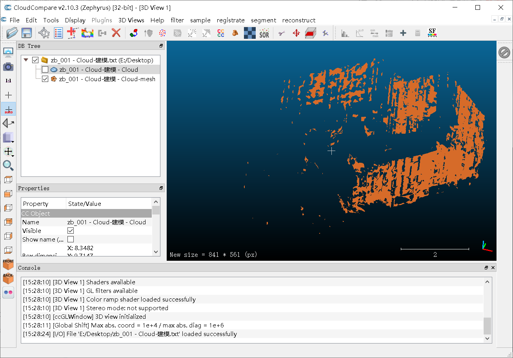Open the Cross Section clipping box tool
The height and width of the screenshot is (358, 513).
(x=311, y=33)
